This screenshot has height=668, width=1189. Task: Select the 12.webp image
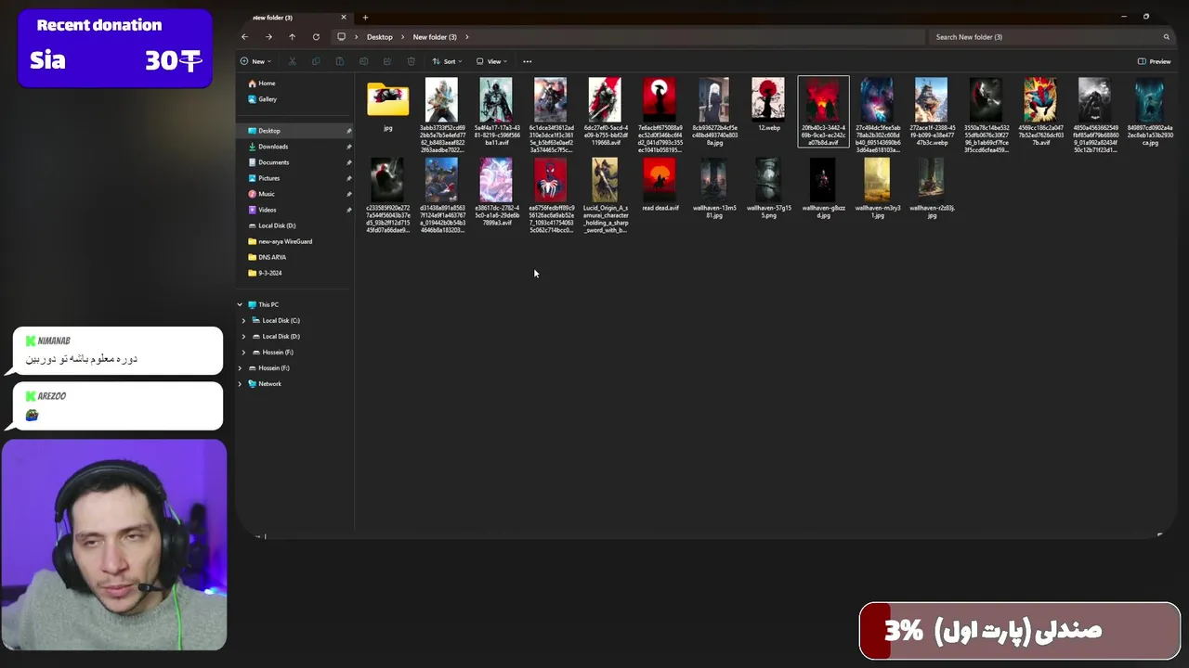coord(768,105)
